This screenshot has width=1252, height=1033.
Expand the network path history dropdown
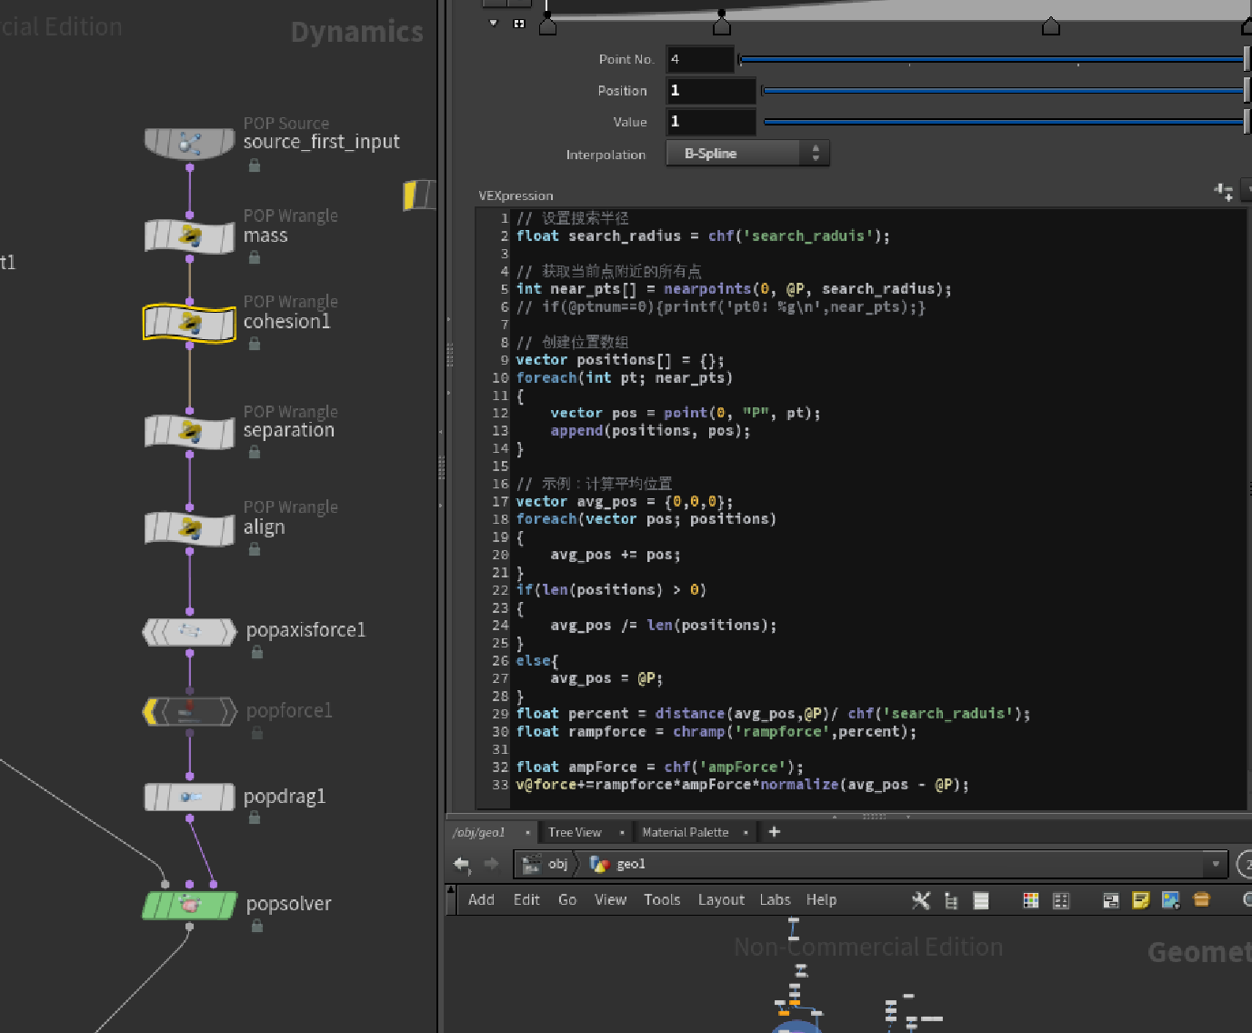(1215, 864)
